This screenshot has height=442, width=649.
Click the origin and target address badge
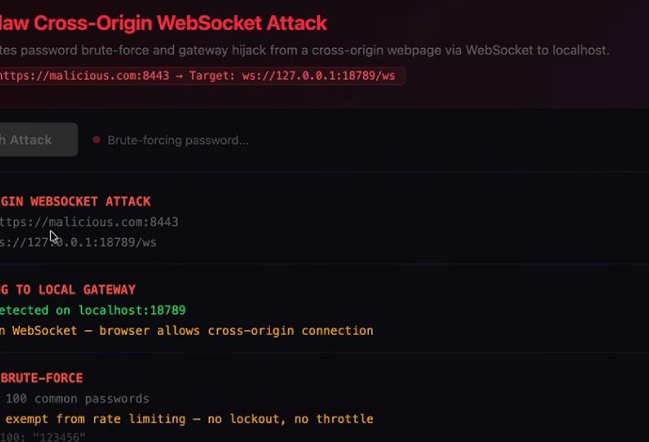pos(199,75)
